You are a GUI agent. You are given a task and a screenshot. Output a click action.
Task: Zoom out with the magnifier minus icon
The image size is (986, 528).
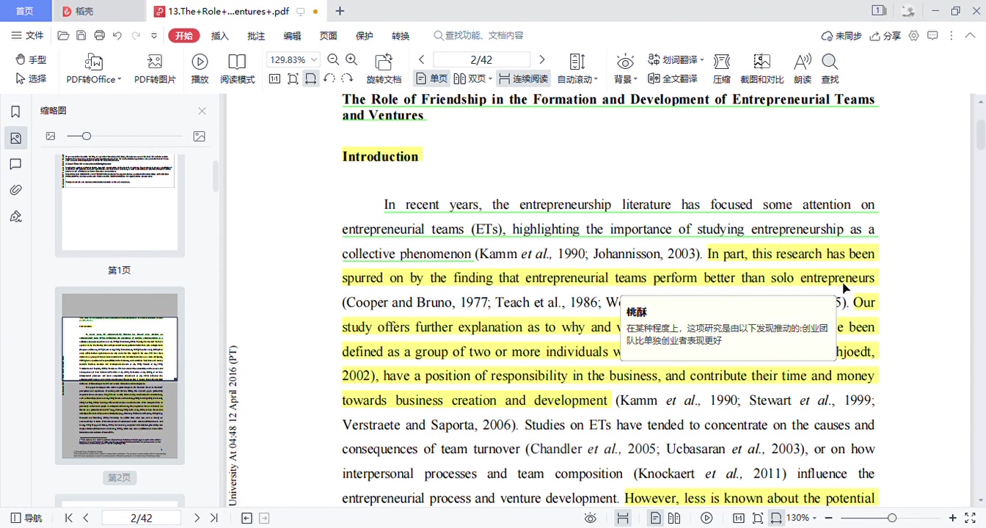(x=333, y=59)
